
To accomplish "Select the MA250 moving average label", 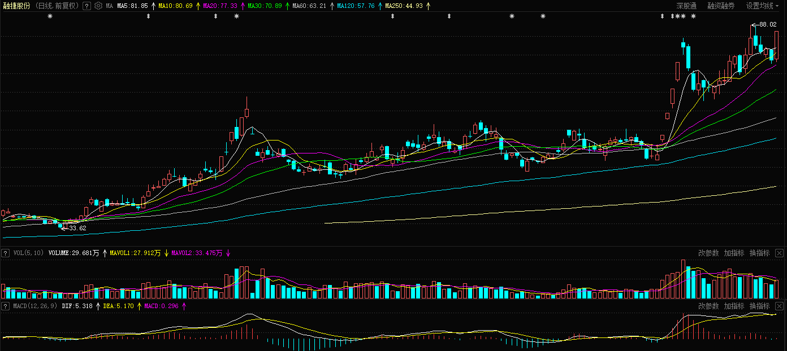I will 404,6.
